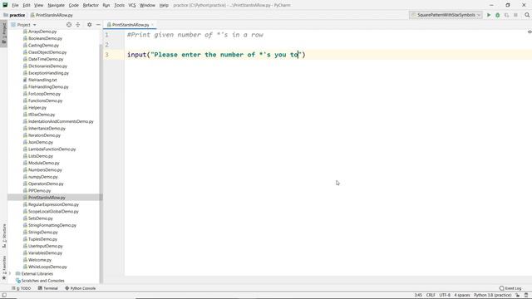
Task: Click the UTF-8 encoding in the status bar
Action: coord(445,295)
